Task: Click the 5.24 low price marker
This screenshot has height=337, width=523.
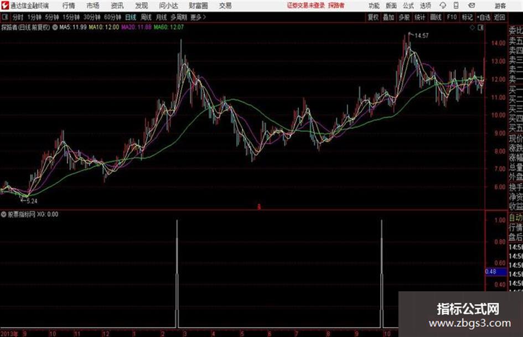Action: [32, 201]
